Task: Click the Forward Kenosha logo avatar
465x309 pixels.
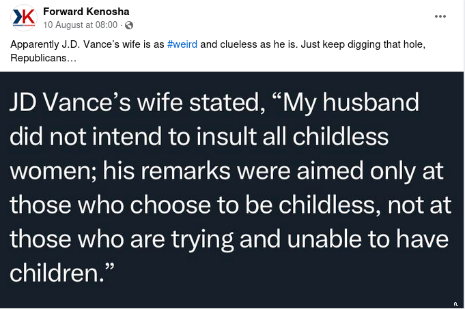Action: point(25,18)
